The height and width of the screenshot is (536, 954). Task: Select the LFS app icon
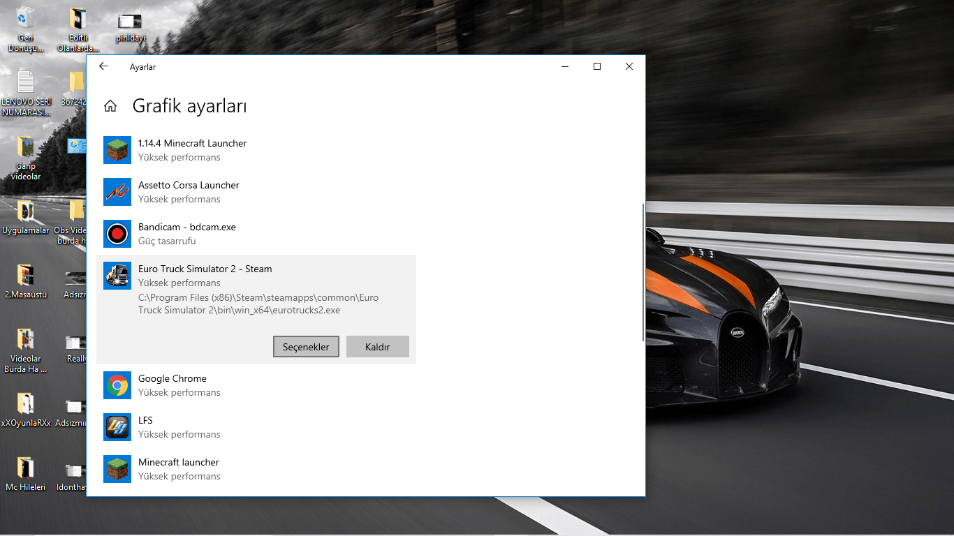point(117,427)
